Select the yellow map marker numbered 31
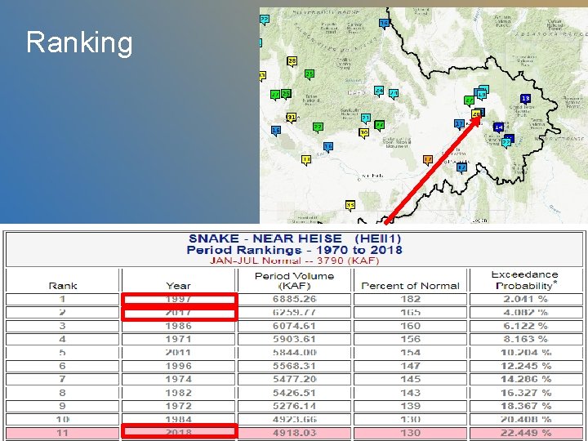This screenshot has width=588, height=441. tap(291, 118)
